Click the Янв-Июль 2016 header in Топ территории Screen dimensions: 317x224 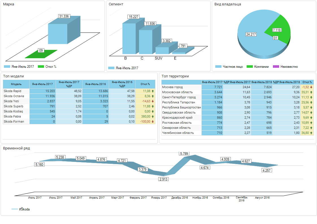click(262, 82)
